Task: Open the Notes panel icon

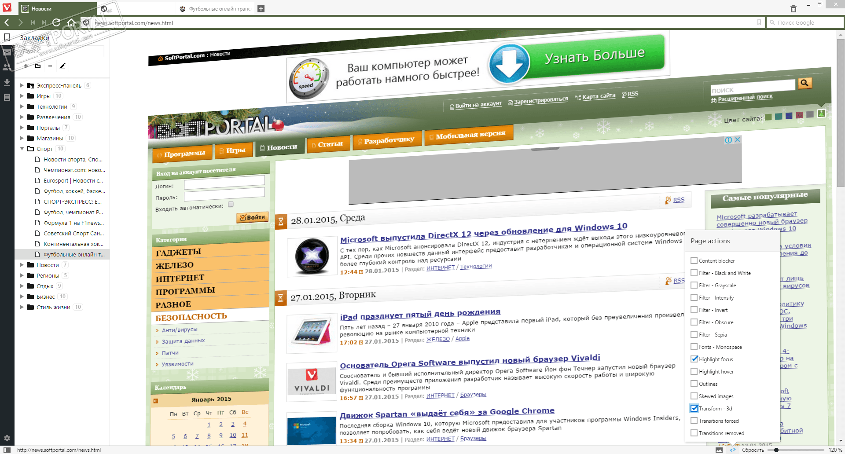Action: click(7, 97)
